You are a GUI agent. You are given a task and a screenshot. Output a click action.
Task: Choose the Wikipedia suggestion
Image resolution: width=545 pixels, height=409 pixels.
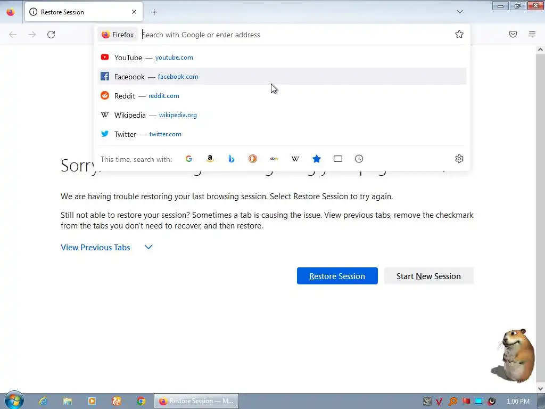tap(282, 115)
